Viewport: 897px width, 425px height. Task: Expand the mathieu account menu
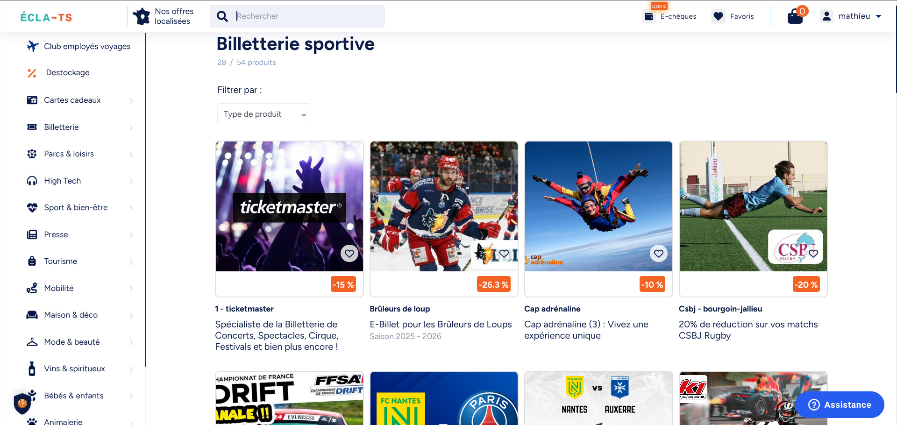[851, 16]
